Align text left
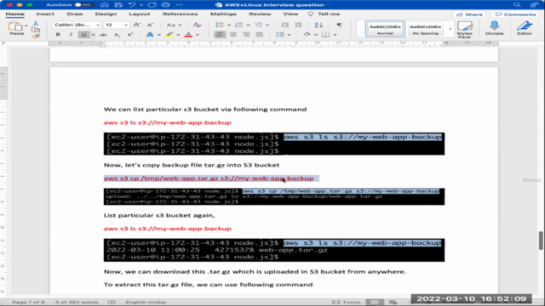545x306 pixels. coord(220,35)
